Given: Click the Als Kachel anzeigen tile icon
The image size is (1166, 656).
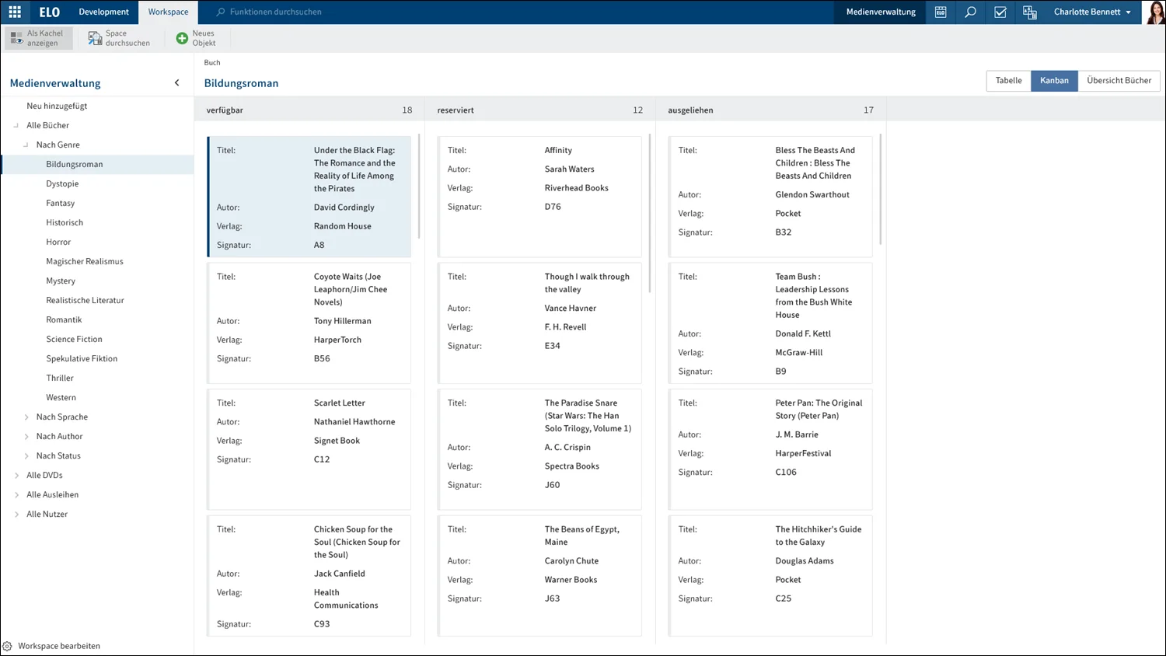Looking at the screenshot, I should 16,38.
